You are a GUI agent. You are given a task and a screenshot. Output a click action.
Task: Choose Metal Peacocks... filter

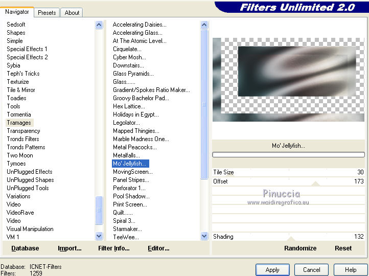(135, 147)
